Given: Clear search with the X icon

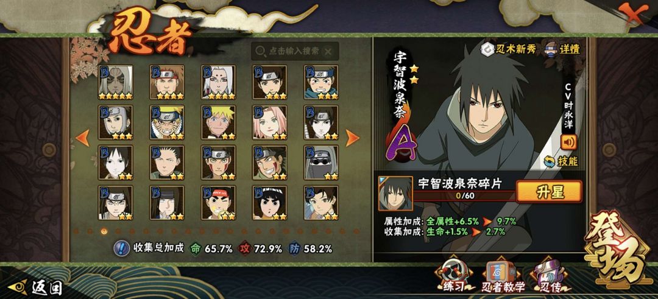Looking at the screenshot, I should [x=328, y=52].
